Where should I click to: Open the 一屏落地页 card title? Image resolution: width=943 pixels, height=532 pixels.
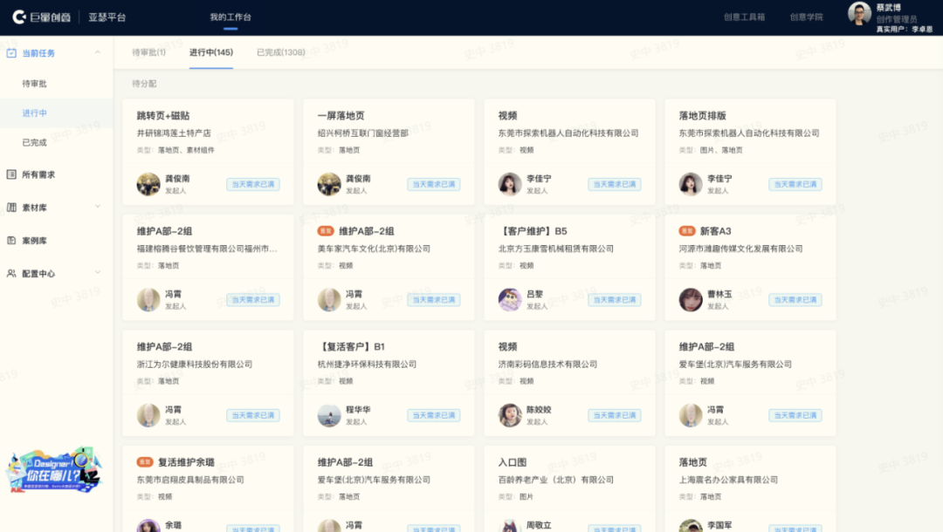pyautogui.click(x=341, y=115)
